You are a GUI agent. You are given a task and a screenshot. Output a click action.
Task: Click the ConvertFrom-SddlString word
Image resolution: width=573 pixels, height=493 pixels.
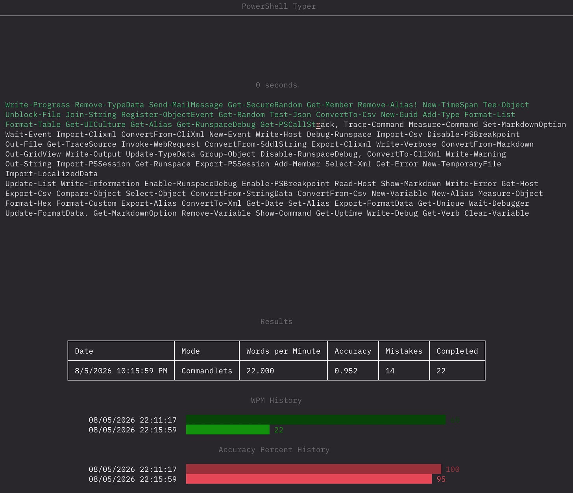coord(255,144)
